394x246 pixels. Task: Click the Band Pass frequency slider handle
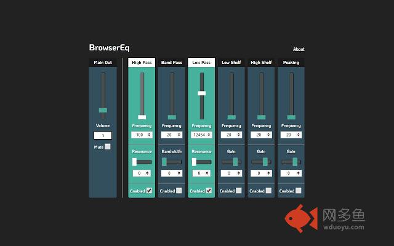click(172, 117)
